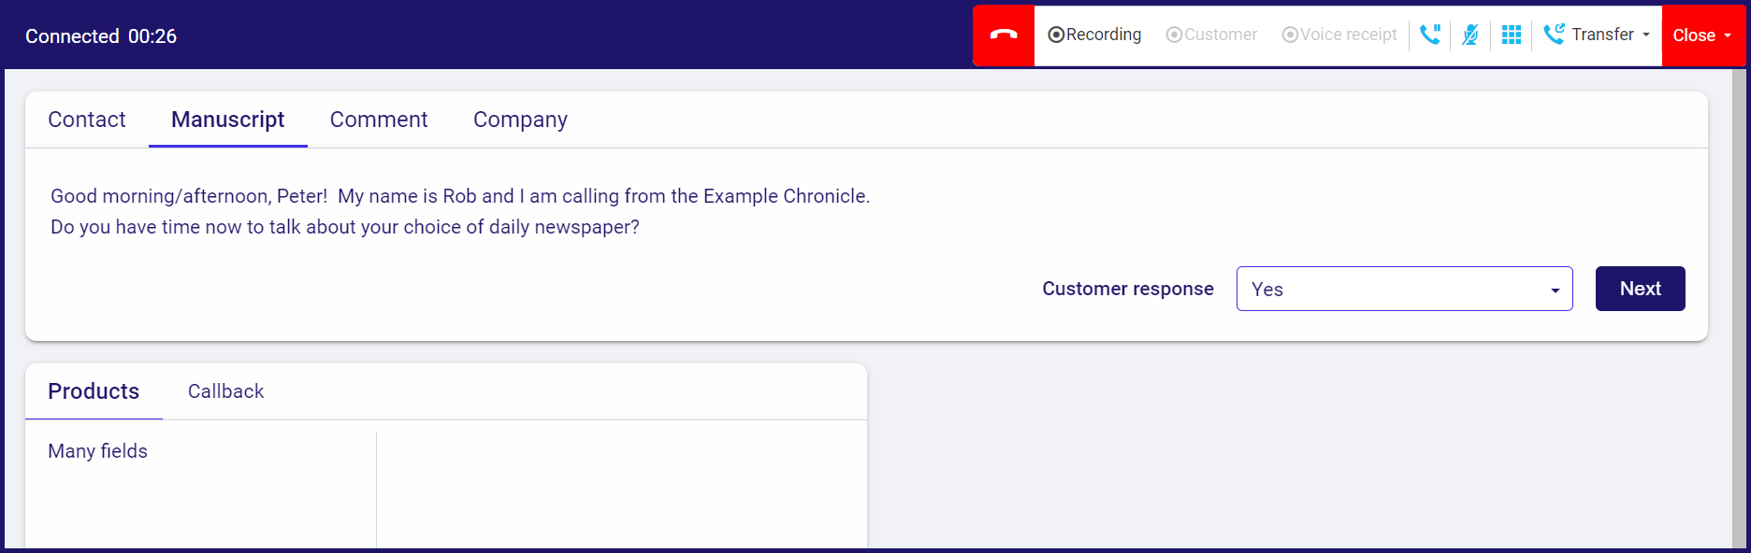Hang up the call with red phone icon
The width and height of the screenshot is (1751, 553).
click(1004, 35)
